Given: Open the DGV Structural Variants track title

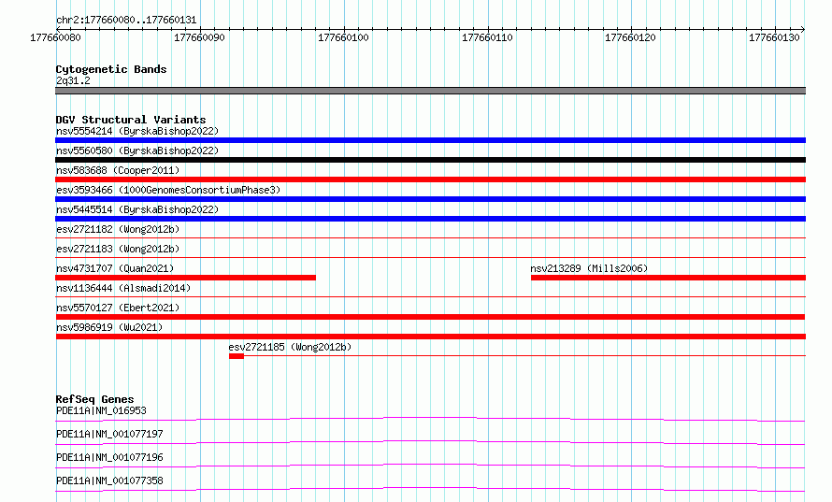Looking at the screenshot, I should tap(131, 120).
